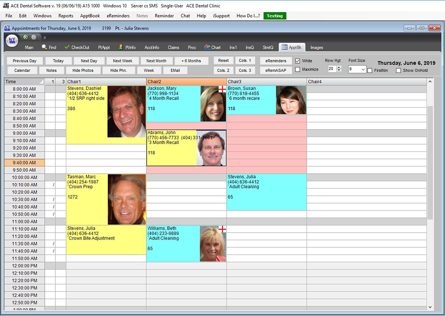Click the green back arrow icon
Image resolution: width=445 pixels, height=316 pixels.
(x=26, y=37)
